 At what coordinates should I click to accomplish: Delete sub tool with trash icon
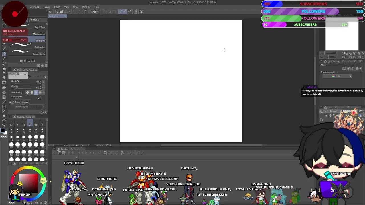click(x=46, y=65)
